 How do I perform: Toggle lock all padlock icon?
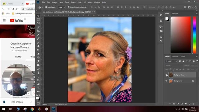(183, 69)
